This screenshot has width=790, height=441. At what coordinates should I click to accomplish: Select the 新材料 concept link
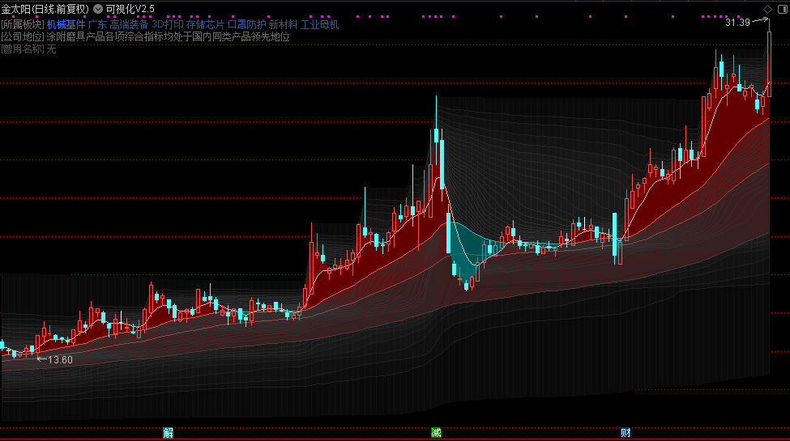283,24
